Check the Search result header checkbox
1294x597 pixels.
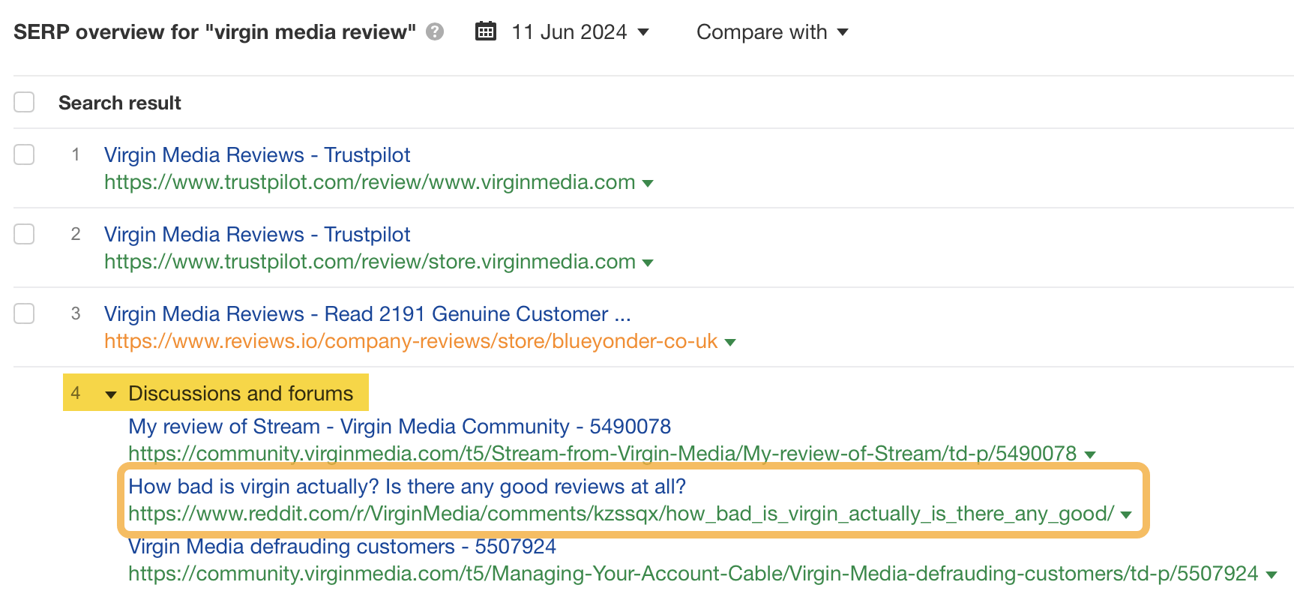24,101
